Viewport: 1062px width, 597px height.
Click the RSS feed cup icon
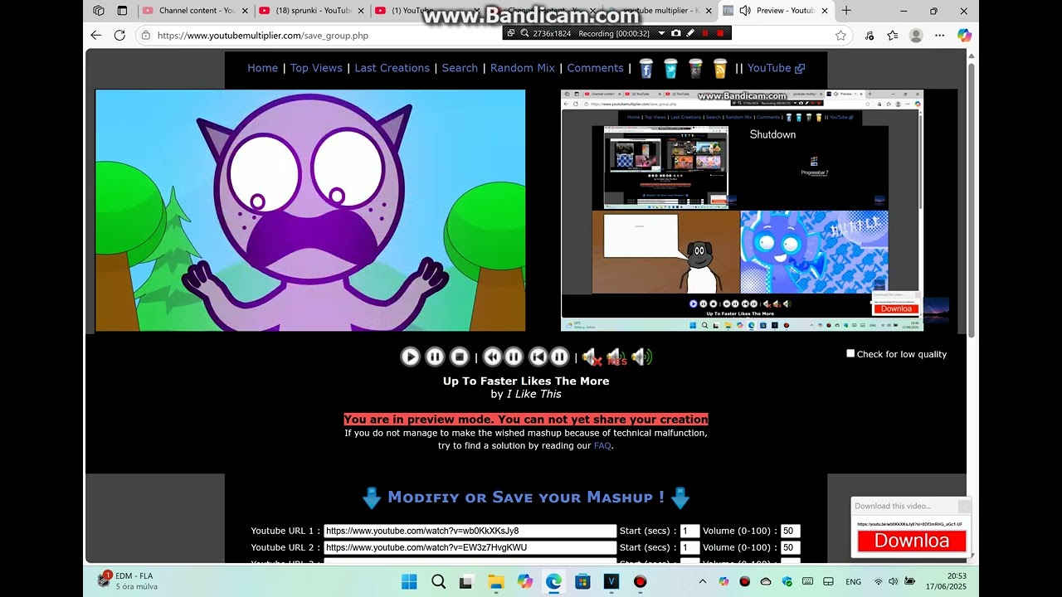720,69
